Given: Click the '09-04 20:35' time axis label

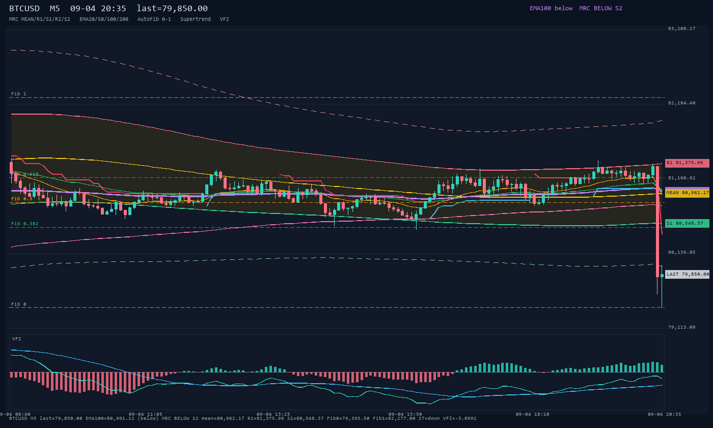Looking at the screenshot, I should click(x=664, y=415).
